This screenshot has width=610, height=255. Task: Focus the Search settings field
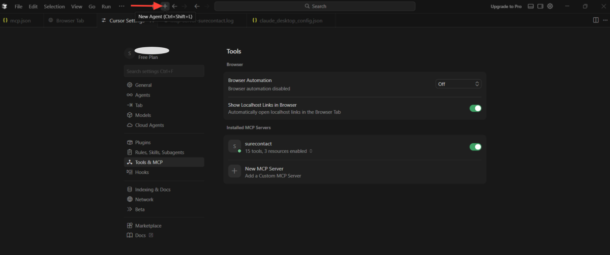(x=164, y=72)
